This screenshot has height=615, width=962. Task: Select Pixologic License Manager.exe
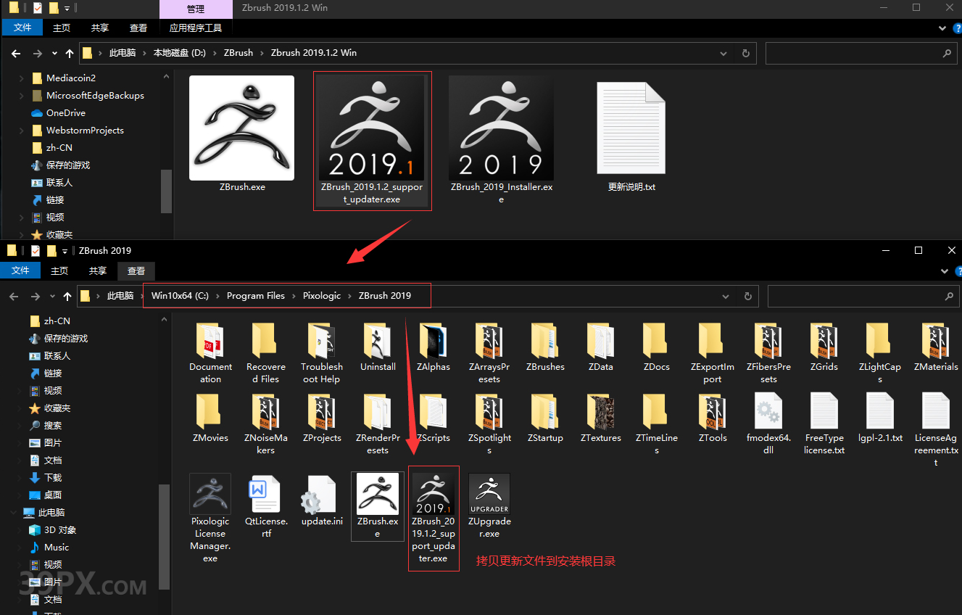tap(210, 518)
